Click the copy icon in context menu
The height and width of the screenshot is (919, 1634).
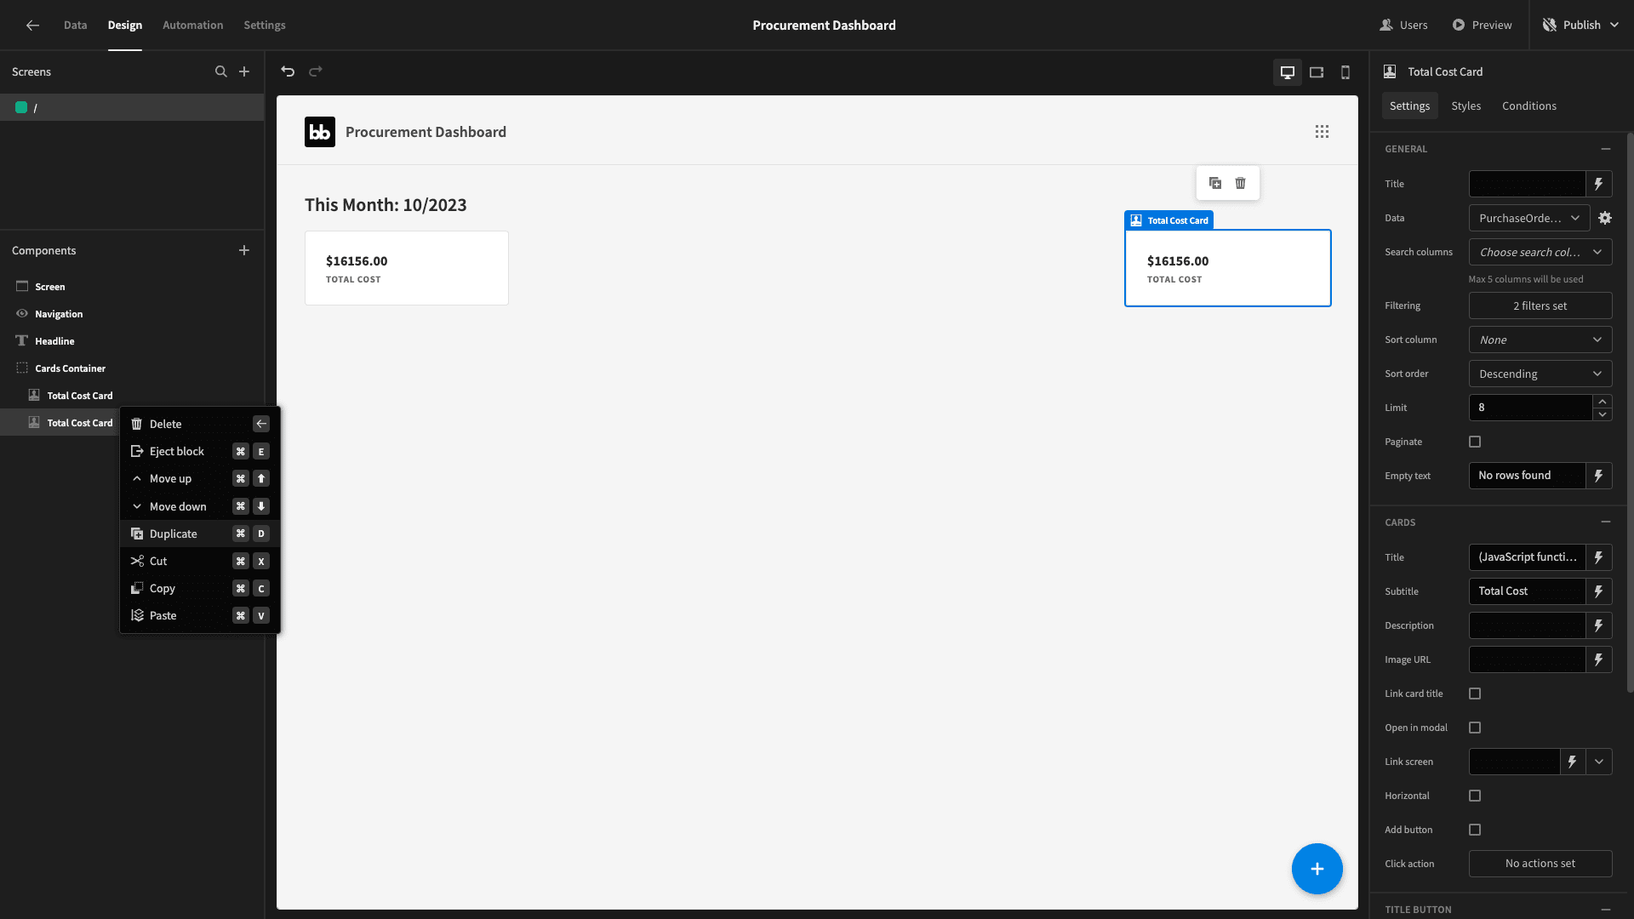[136, 588]
